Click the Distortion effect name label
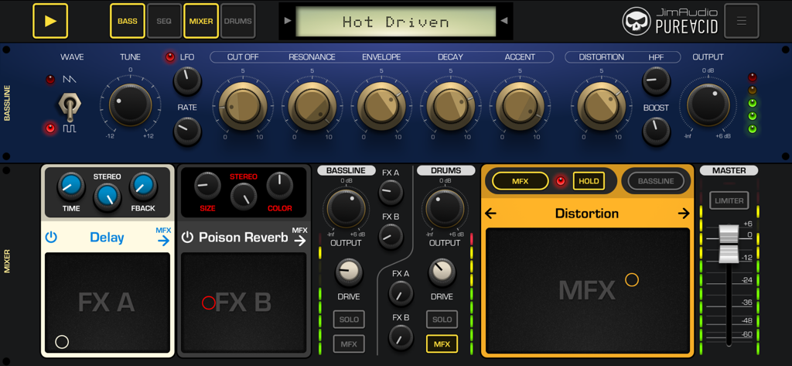792x366 pixels. (586, 214)
